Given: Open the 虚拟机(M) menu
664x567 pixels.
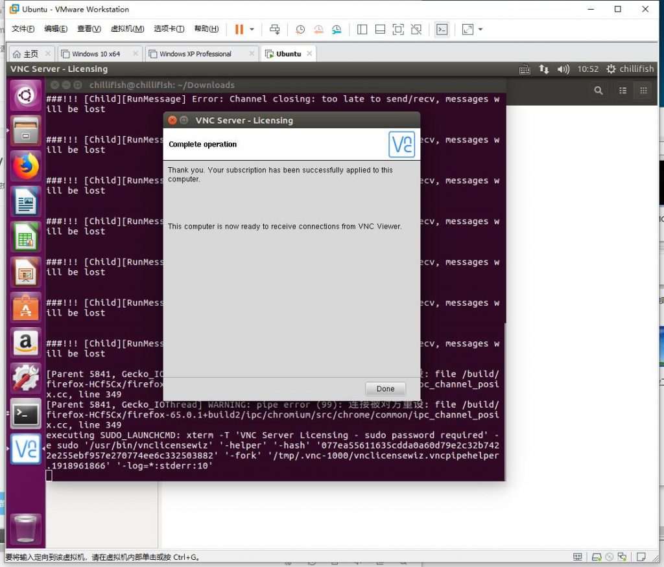Looking at the screenshot, I should click(x=128, y=29).
